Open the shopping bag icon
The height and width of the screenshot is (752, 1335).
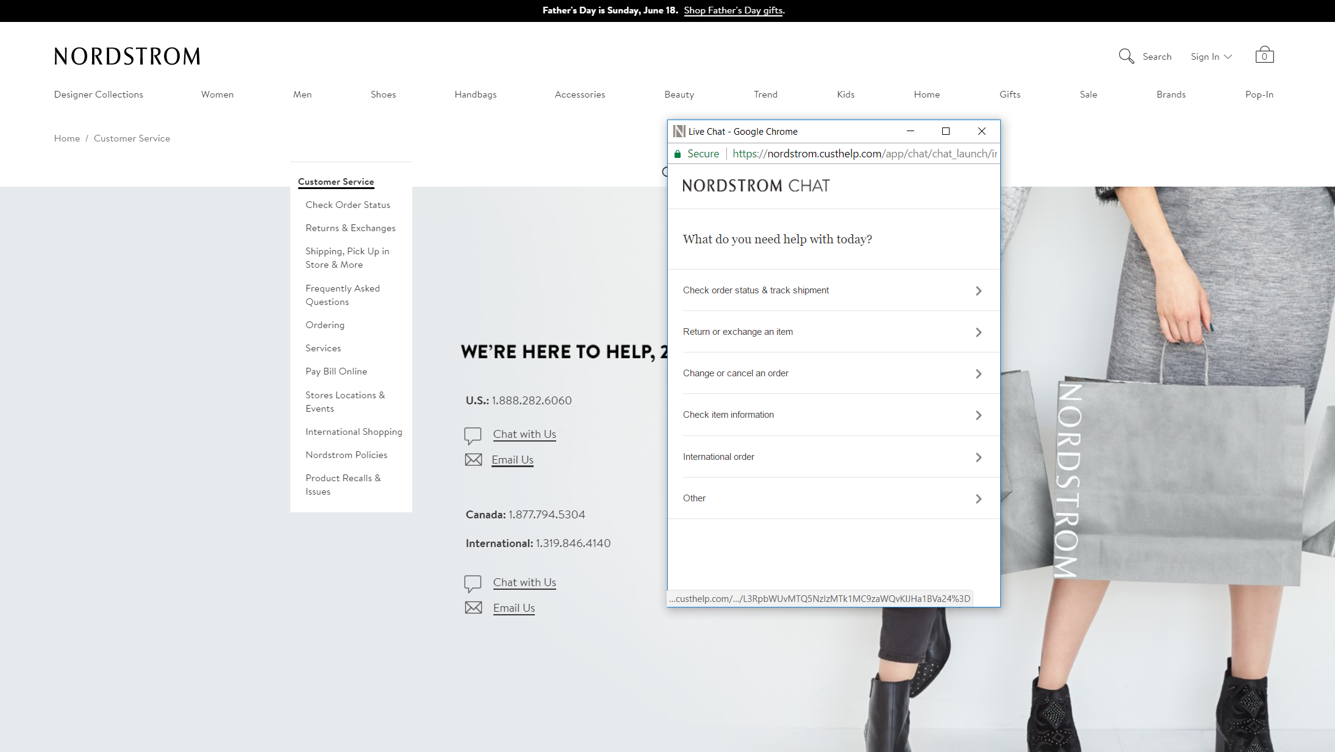1264,55
